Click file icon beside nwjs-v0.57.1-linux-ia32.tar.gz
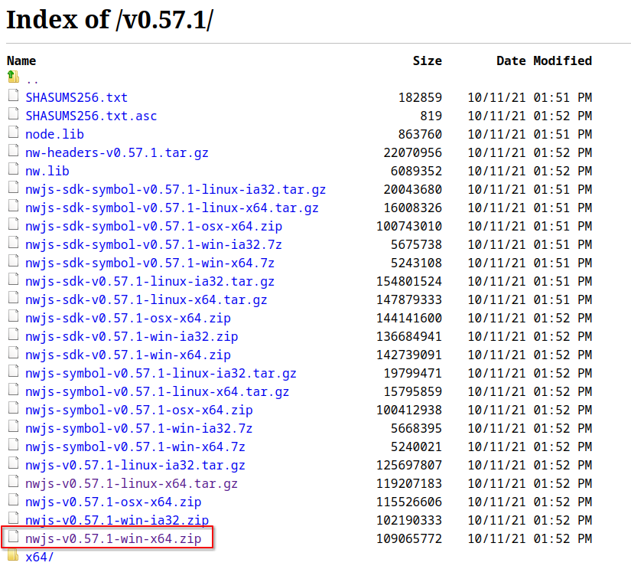 click(x=13, y=463)
